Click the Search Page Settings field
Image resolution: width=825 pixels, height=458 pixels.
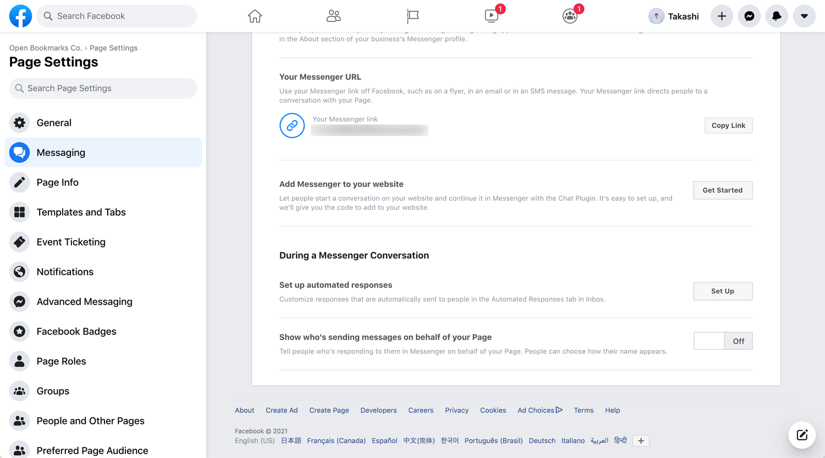tap(103, 88)
